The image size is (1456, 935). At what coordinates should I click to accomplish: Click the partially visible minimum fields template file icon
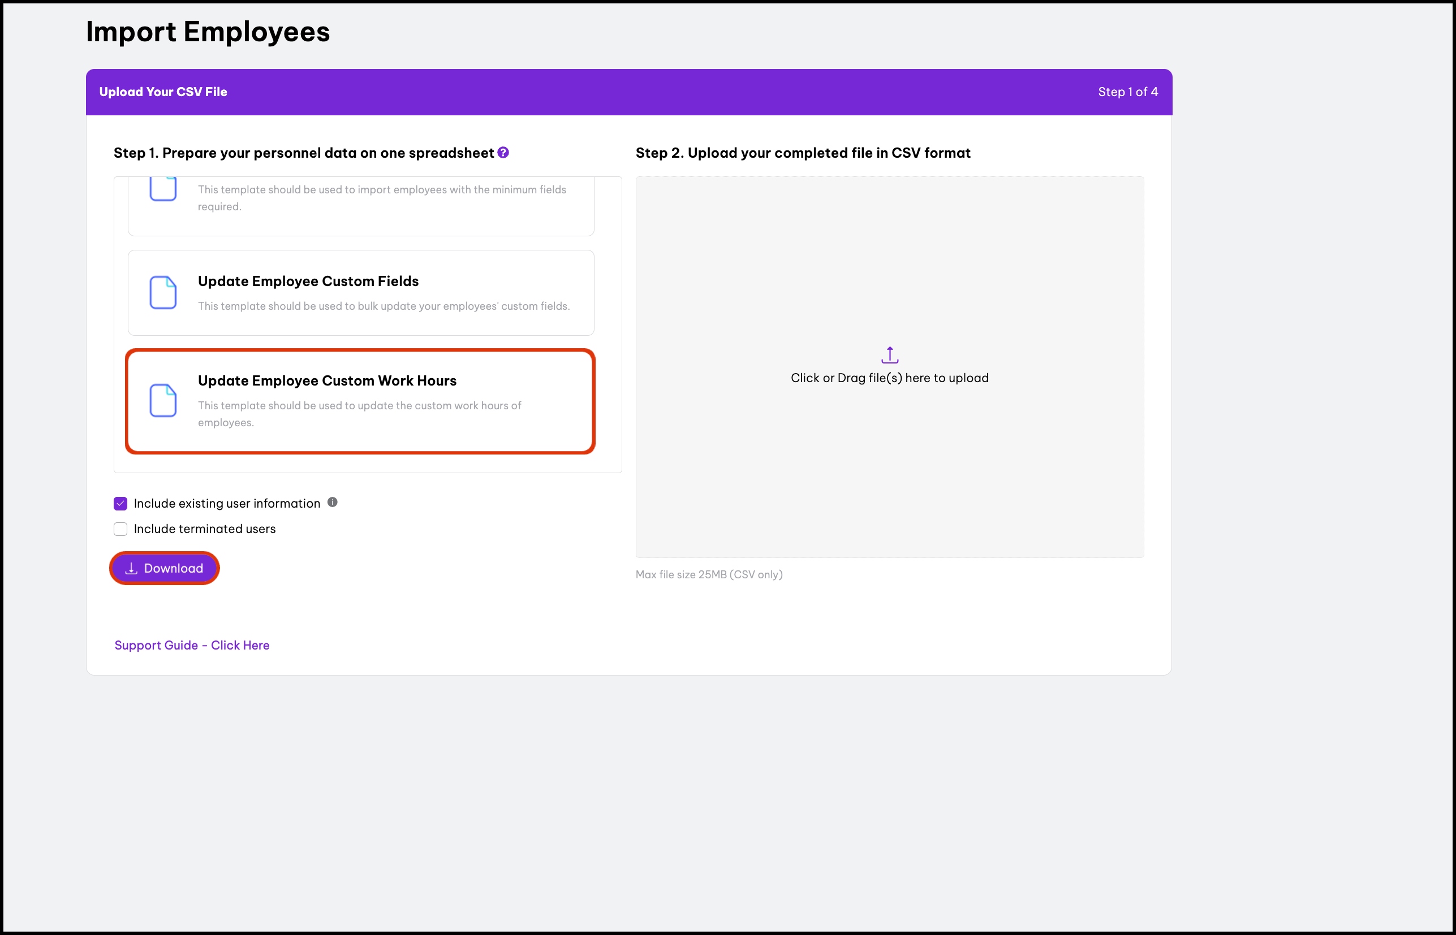tap(163, 189)
